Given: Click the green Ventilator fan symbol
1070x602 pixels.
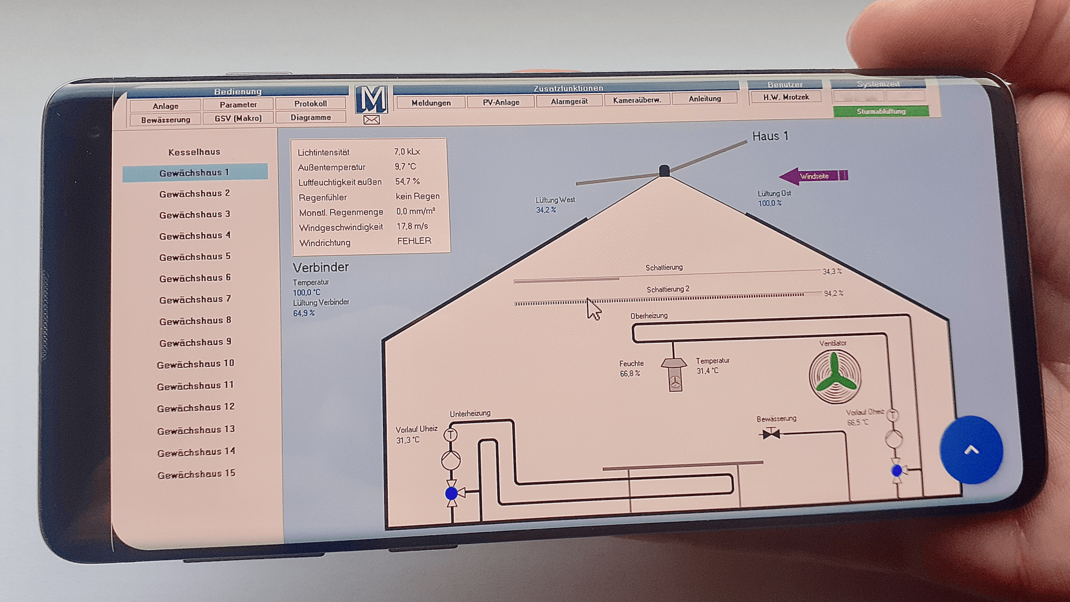Looking at the screenshot, I should tap(834, 375).
